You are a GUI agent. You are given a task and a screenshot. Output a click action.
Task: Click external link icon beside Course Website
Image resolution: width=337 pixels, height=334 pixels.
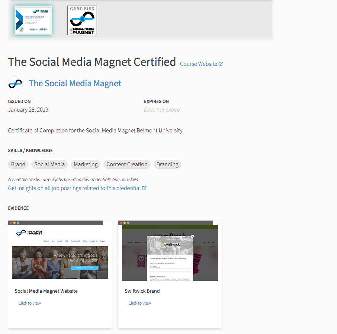(x=221, y=64)
